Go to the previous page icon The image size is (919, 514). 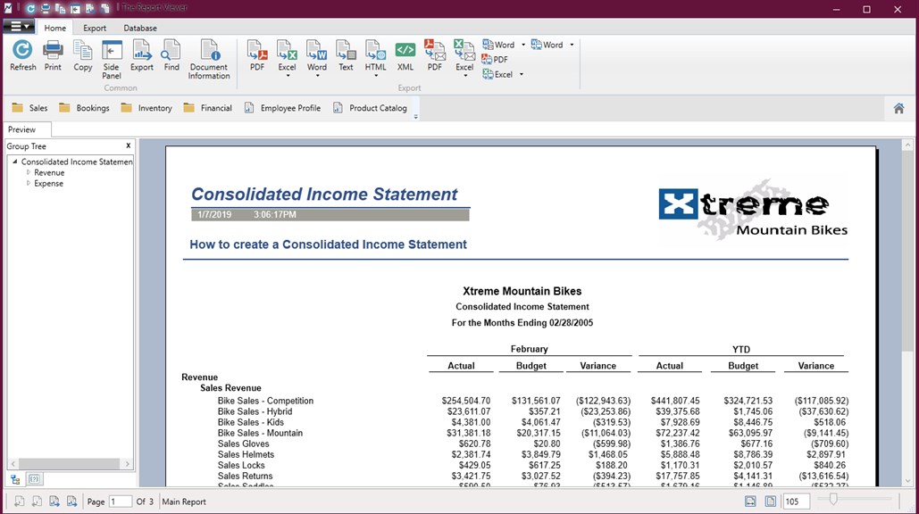tap(37, 502)
